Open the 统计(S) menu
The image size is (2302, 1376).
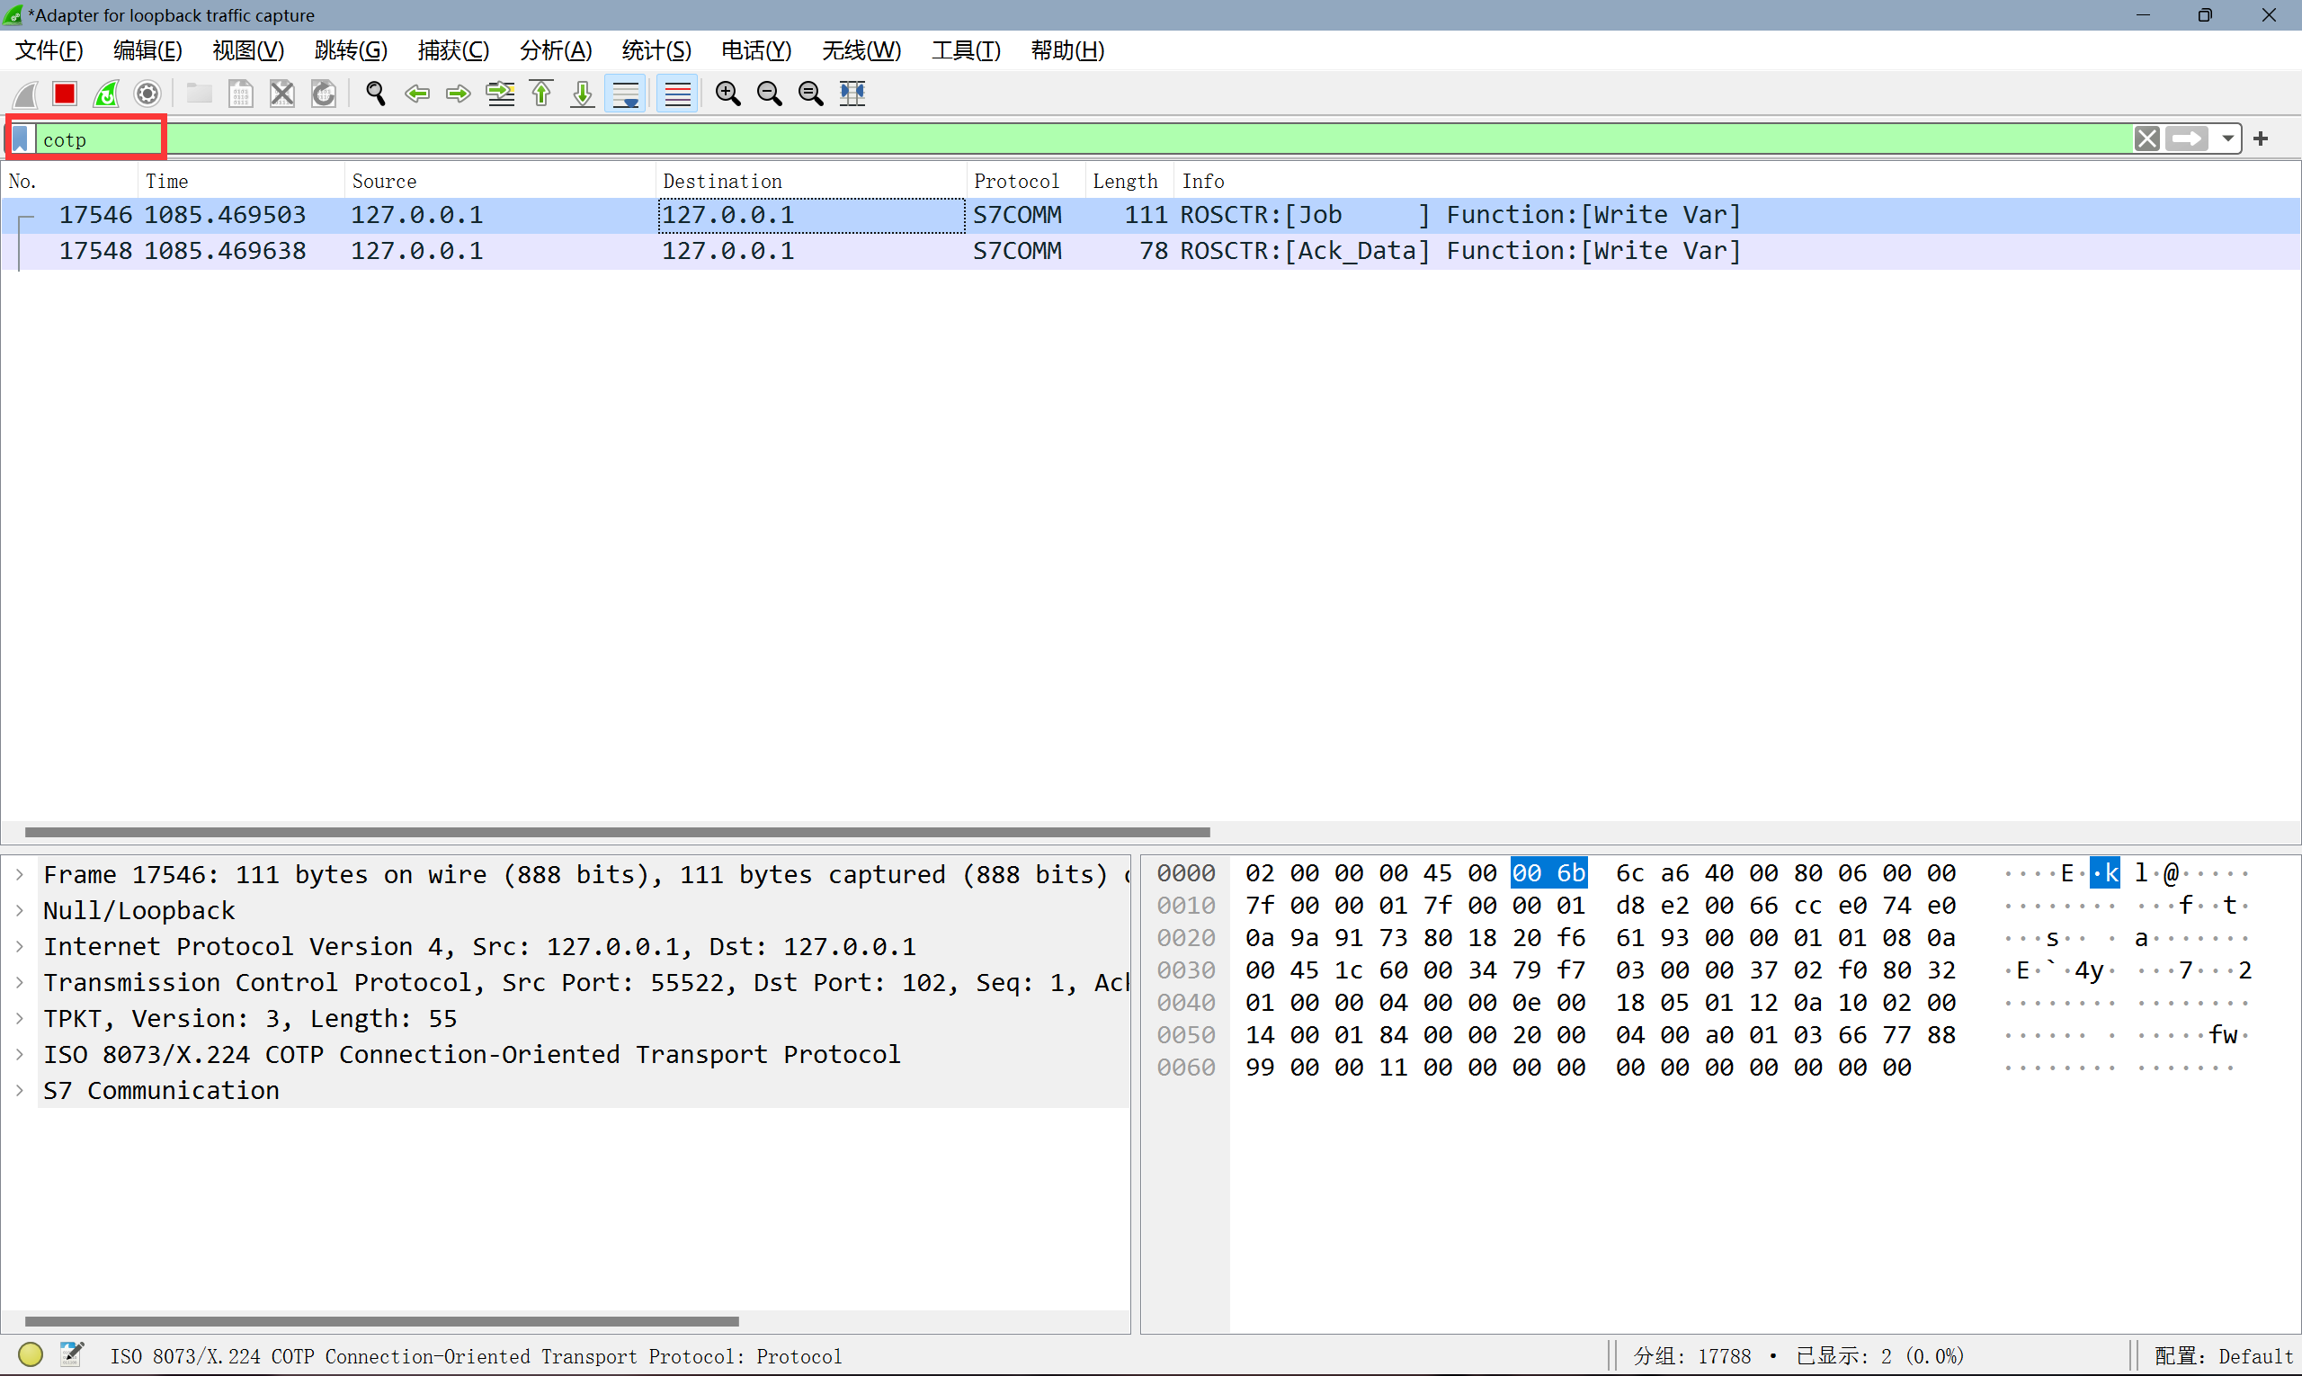point(656,51)
